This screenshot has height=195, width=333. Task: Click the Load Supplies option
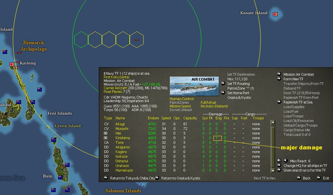coord(294,107)
